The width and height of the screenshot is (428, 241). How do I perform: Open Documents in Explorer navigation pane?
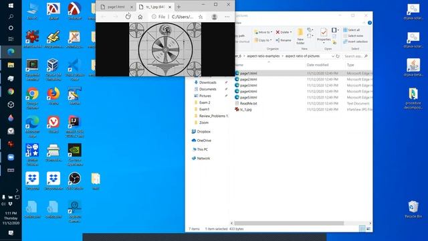(x=207, y=89)
